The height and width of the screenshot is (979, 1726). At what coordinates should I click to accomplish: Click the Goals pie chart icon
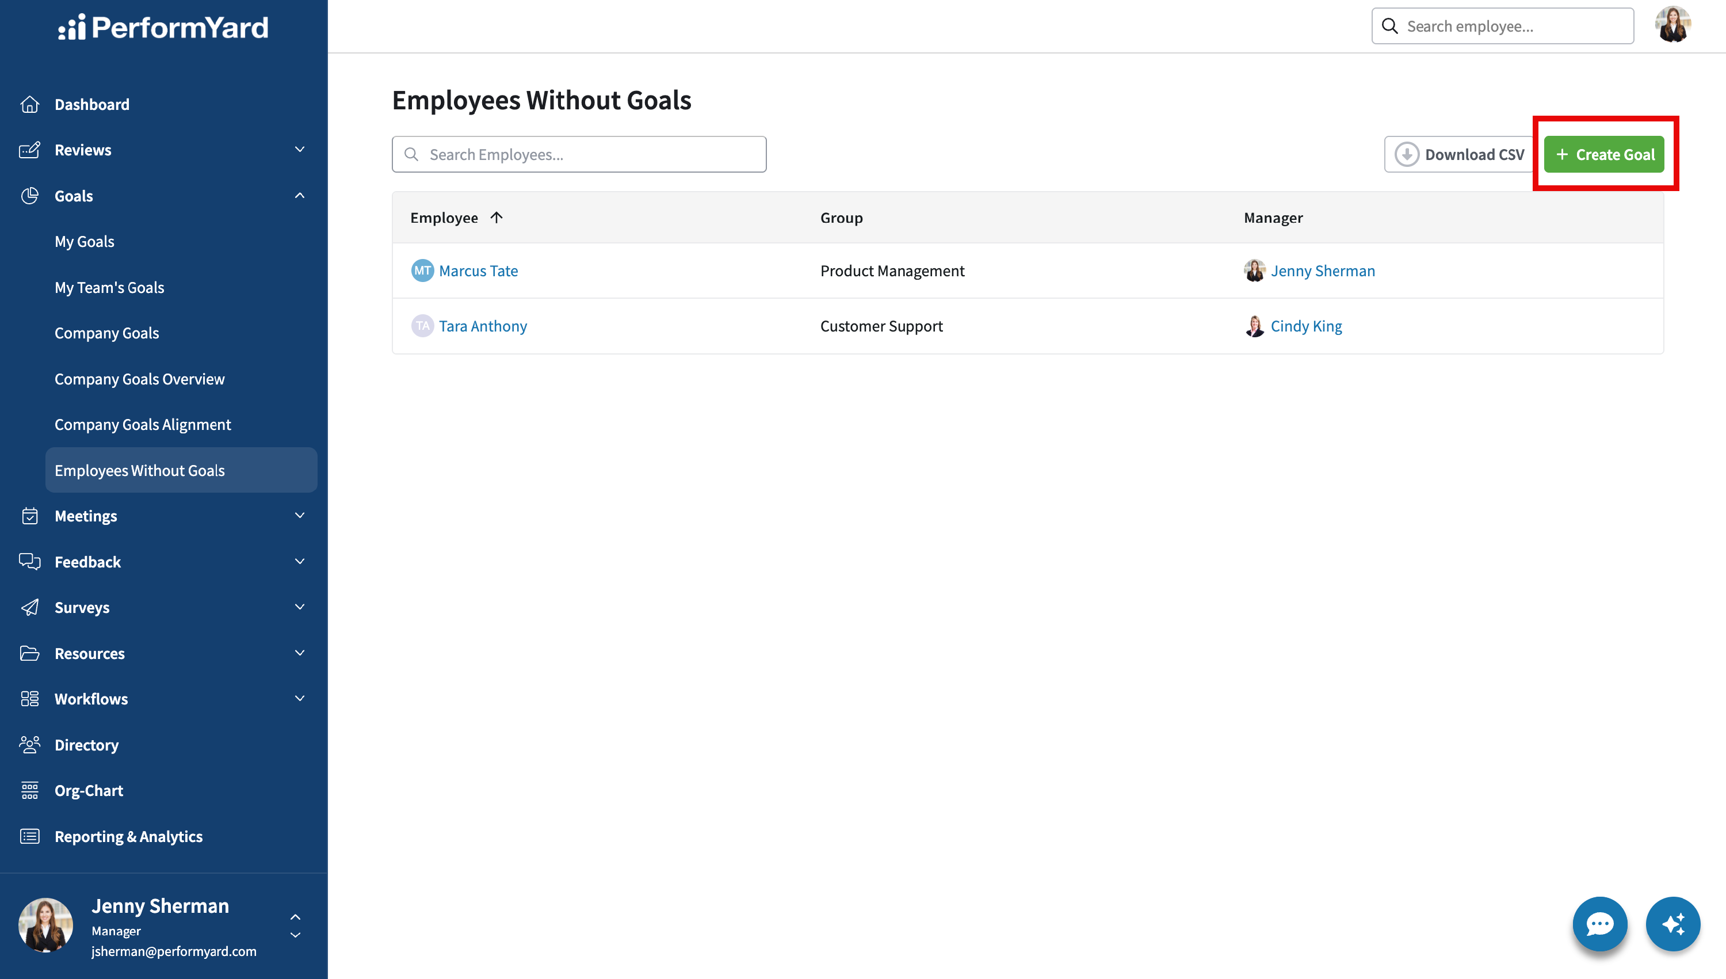(29, 196)
